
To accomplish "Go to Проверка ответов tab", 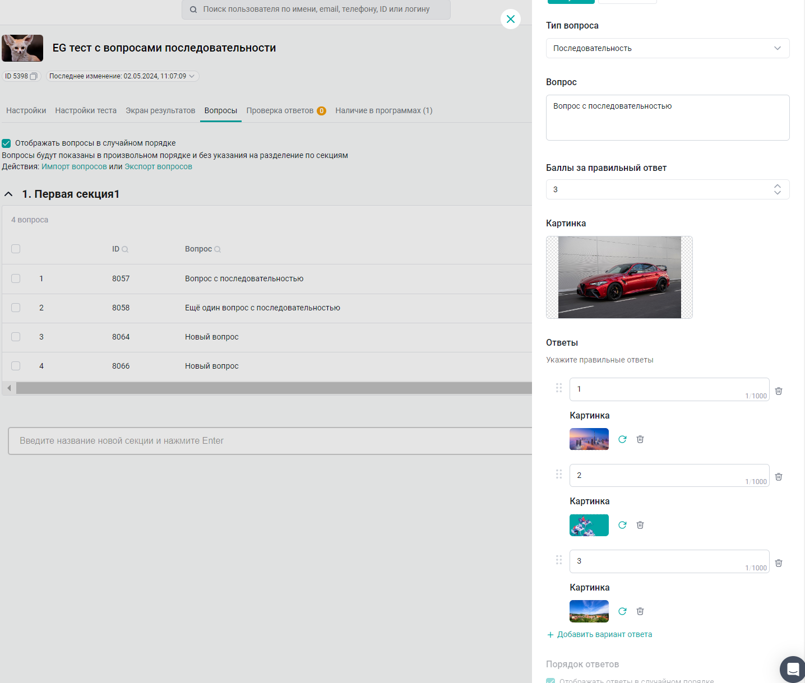I will click(x=280, y=110).
